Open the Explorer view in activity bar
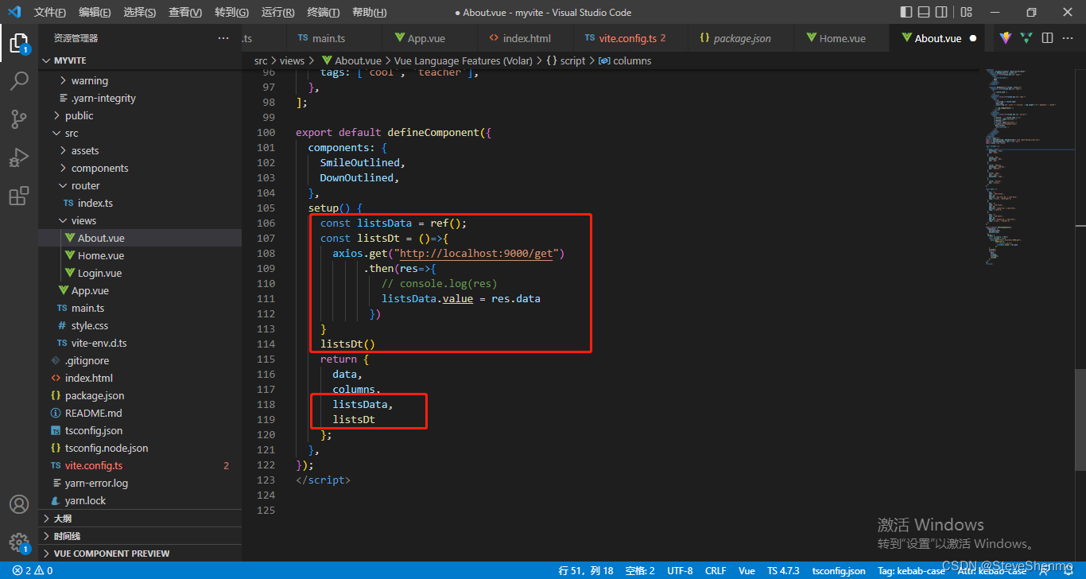The height and width of the screenshot is (579, 1086). click(19, 43)
